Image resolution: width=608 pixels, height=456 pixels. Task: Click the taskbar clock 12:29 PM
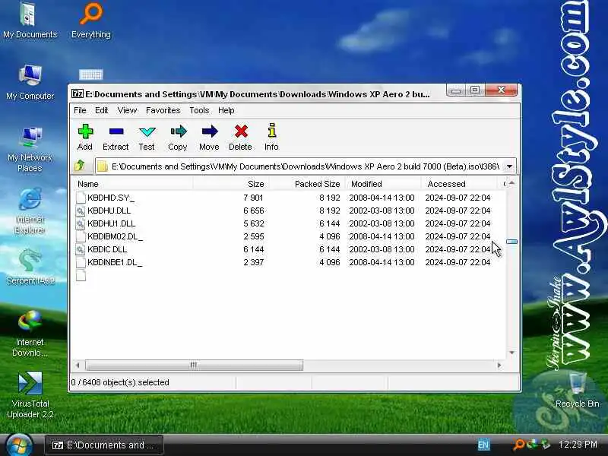[578, 445]
